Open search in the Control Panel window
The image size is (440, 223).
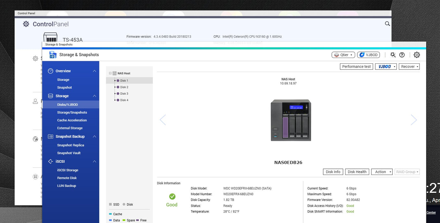(x=387, y=24)
